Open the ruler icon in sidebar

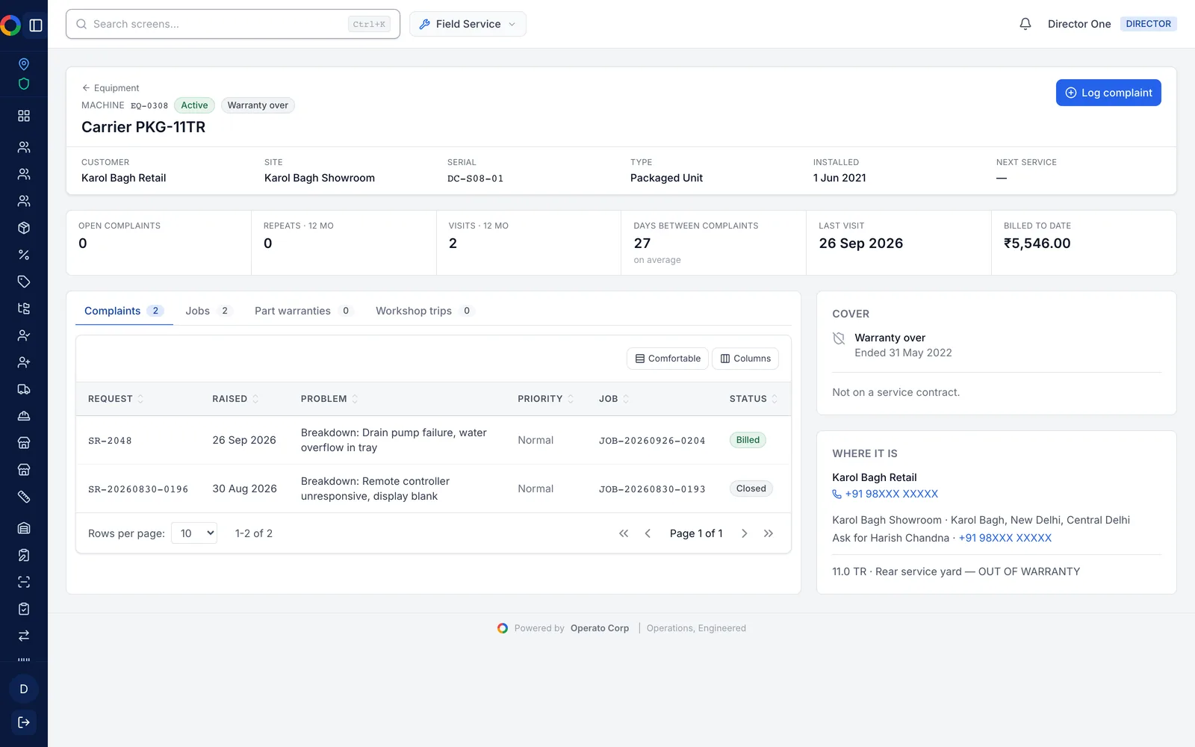tap(24, 497)
